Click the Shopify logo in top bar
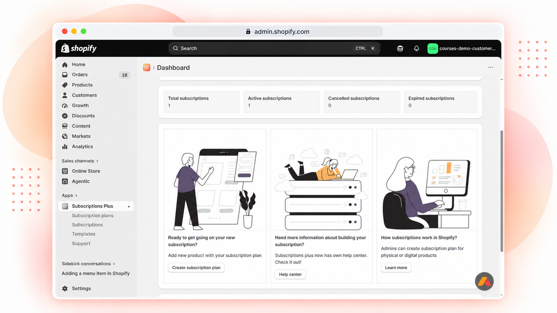 79,48
